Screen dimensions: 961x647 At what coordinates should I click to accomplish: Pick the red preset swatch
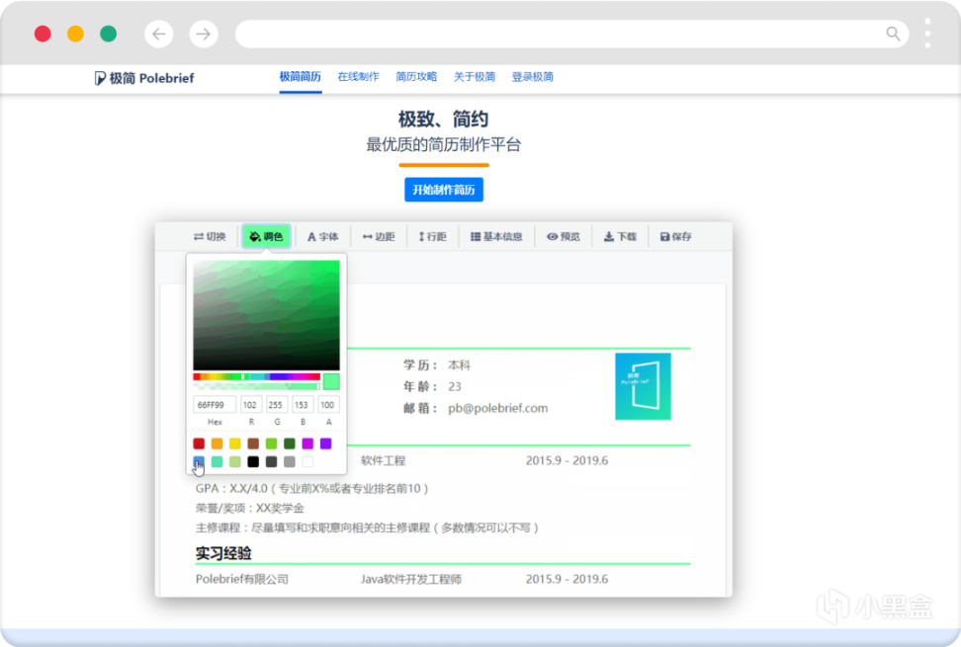coord(199,444)
